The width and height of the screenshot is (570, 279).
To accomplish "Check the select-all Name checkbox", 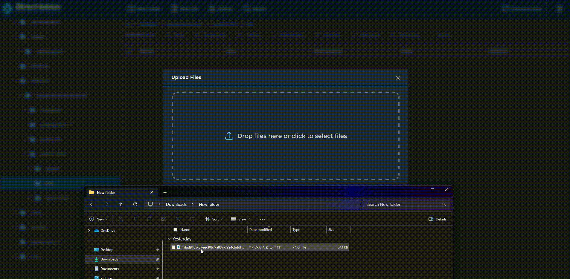I will (176, 229).
